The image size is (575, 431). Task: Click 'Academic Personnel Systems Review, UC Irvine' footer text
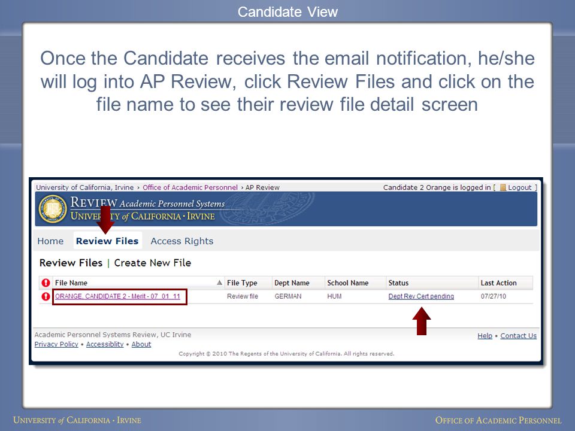113,335
